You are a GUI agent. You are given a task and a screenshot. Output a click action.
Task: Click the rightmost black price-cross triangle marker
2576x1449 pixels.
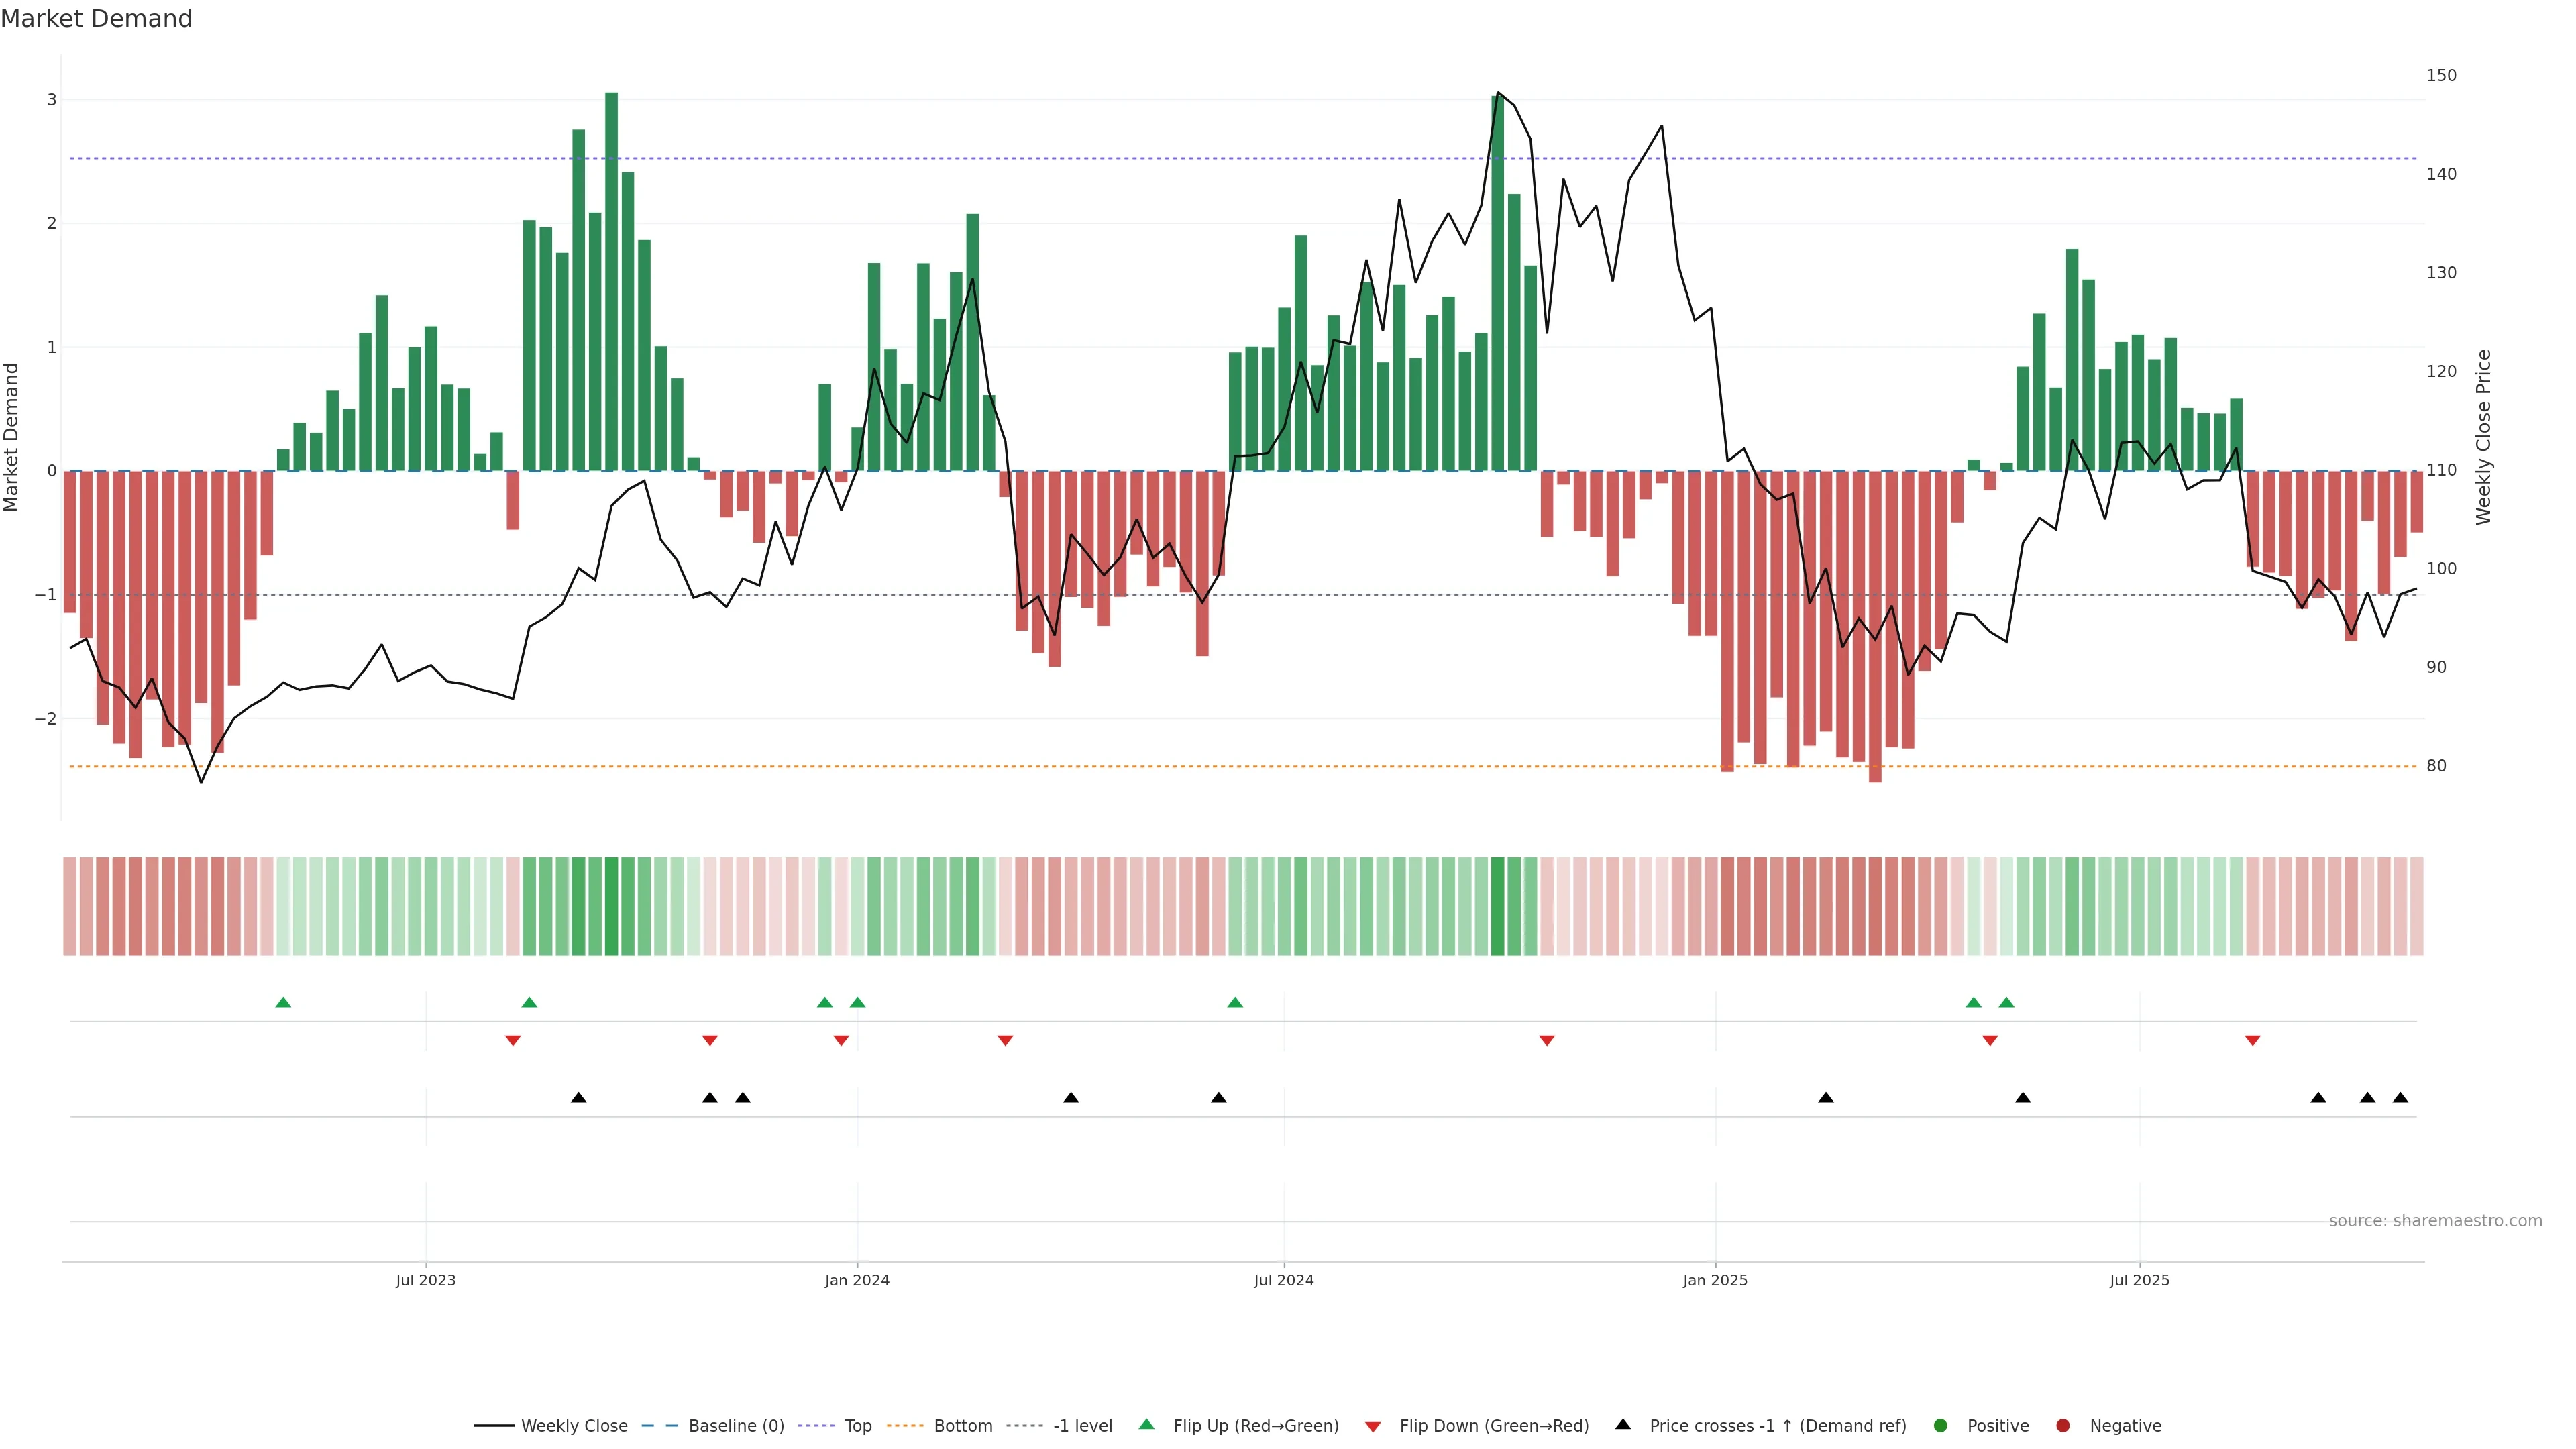[x=2400, y=1098]
